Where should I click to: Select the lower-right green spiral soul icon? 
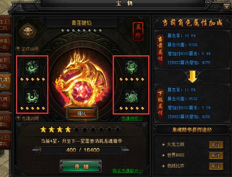pos(131,96)
